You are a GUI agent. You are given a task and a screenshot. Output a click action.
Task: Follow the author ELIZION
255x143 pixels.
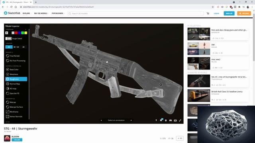tap(17, 140)
